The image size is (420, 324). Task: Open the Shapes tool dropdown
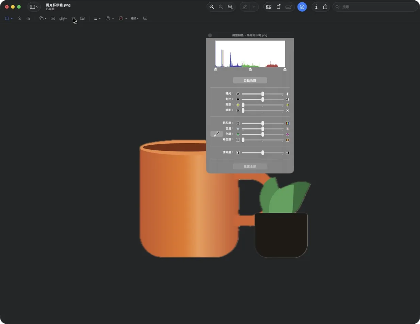pos(43,18)
